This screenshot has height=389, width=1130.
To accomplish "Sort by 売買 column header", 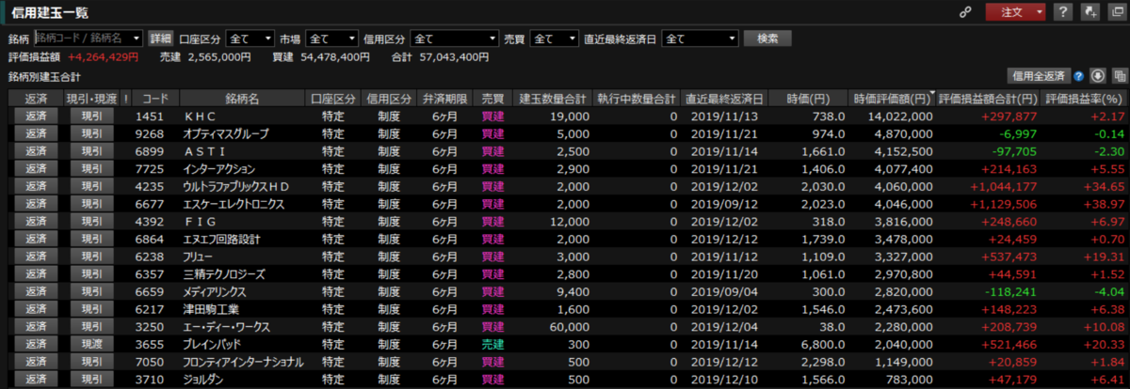I will coord(493,99).
